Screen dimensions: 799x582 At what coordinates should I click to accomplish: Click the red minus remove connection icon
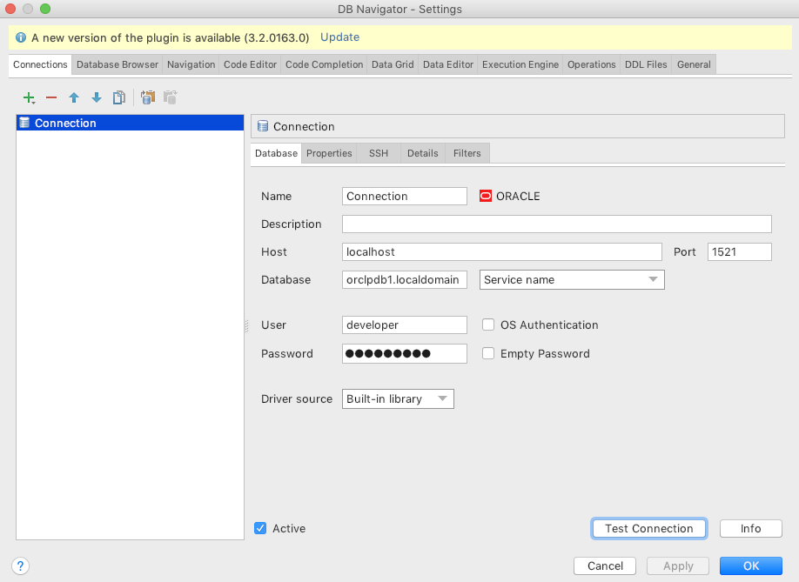(51, 97)
